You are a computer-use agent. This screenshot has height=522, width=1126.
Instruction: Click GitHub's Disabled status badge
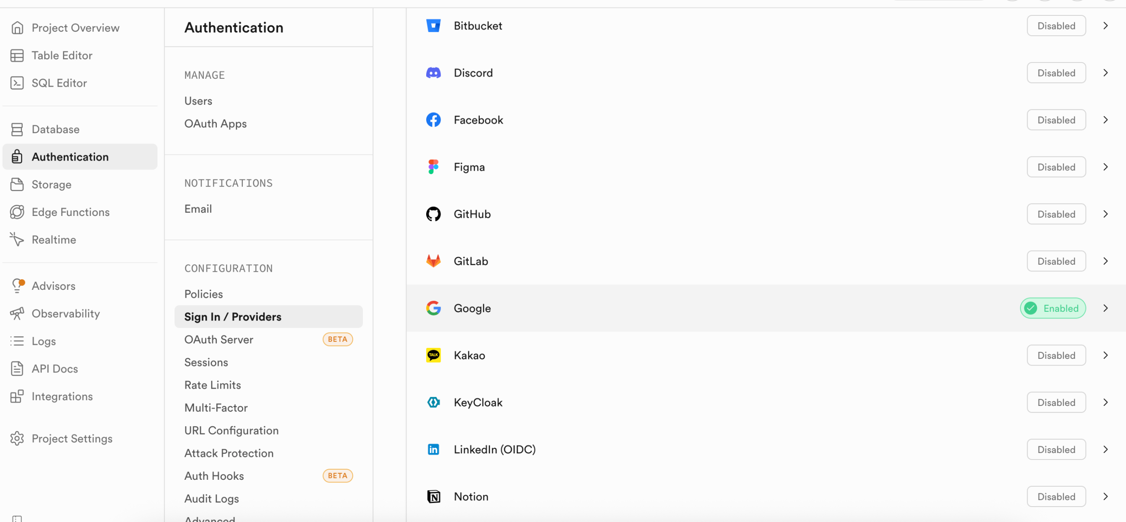click(x=1056, y=214)
